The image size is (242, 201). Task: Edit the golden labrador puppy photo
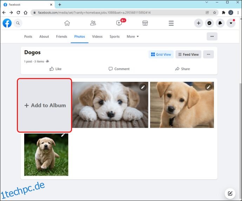tap(209, 87)
